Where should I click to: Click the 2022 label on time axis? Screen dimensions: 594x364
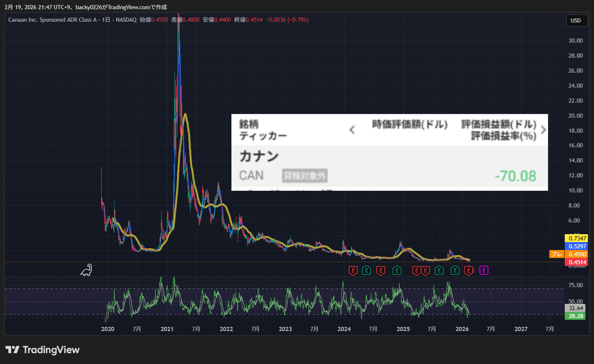pos(226,329)
